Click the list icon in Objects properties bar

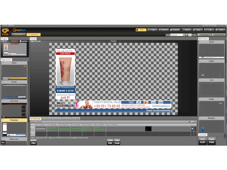click(x=195, y=122)
